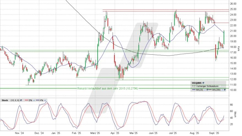242x136 pixels.
Task: Click the S92@IBIS symbol label
Action: coord(197,83)
